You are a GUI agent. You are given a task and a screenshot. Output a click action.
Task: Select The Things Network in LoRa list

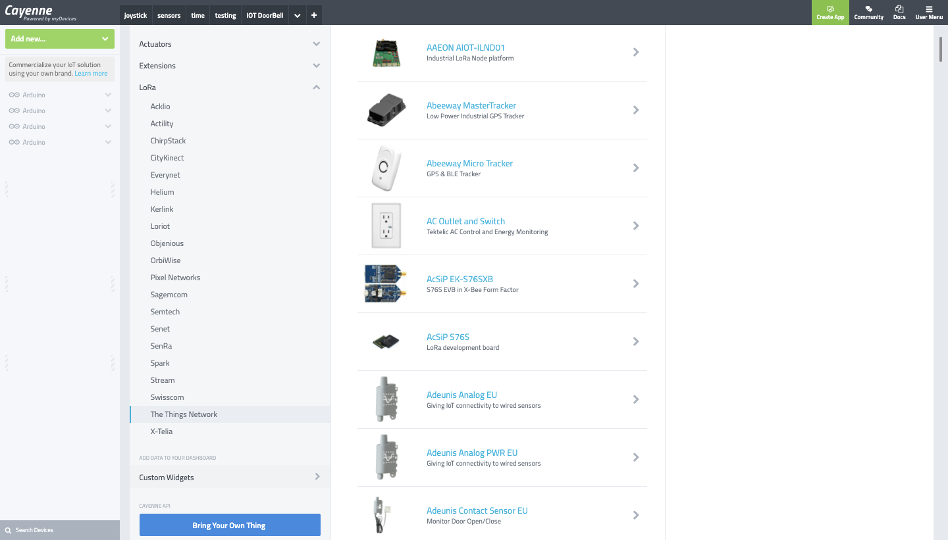[230, 414]
